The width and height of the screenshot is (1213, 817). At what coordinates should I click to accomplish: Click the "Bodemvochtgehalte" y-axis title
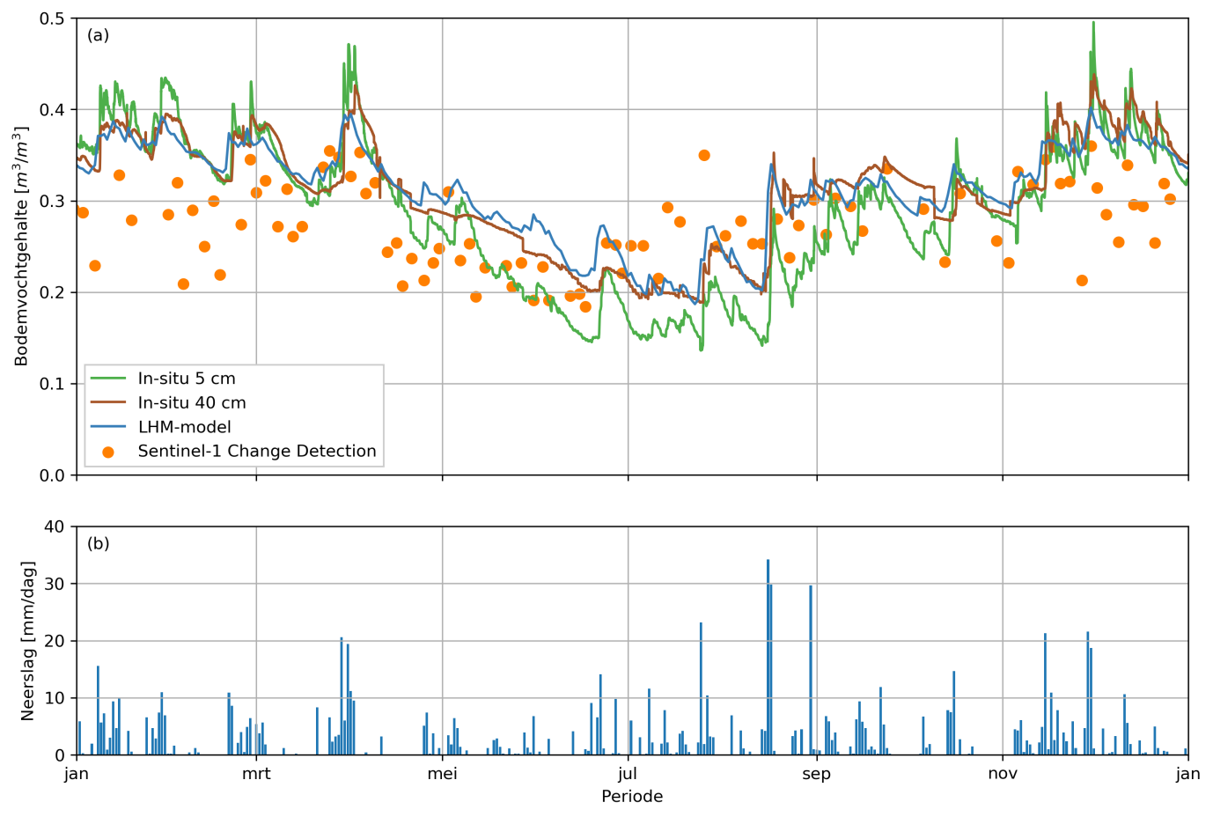click(21, 247)
